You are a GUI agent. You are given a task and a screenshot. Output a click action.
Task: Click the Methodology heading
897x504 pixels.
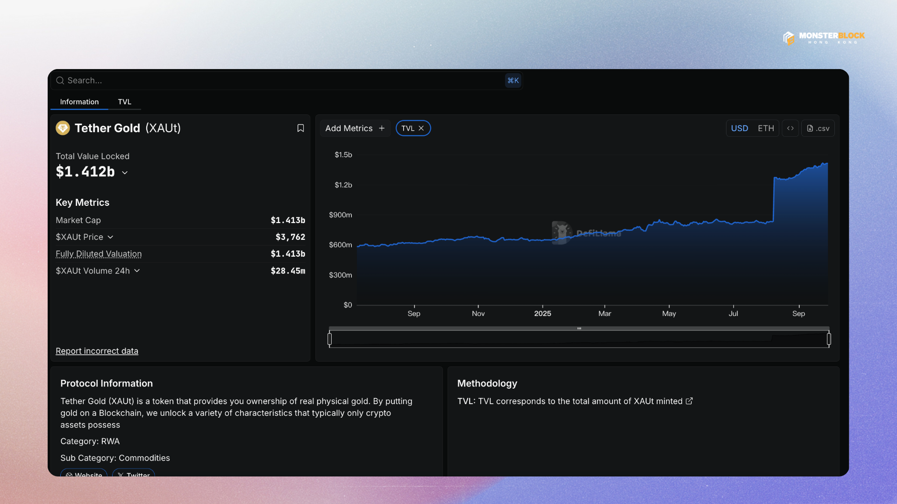tap(487, 384)
